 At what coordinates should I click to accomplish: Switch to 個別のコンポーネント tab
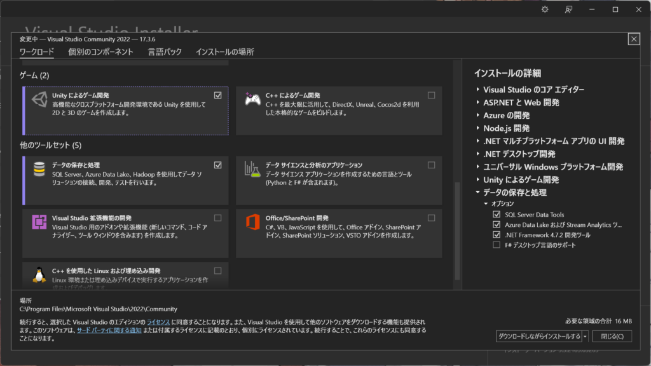pos(100,52)
